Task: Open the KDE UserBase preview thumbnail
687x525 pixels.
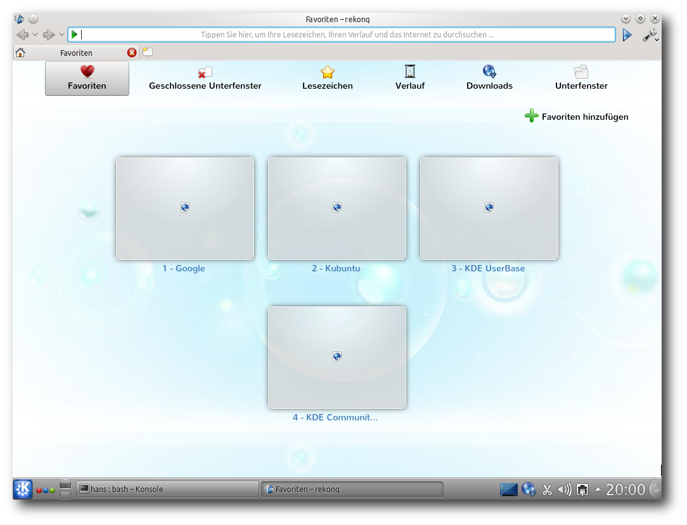Action: [x=489, y=209]
